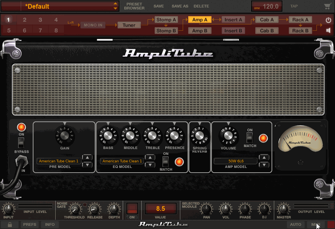
Task: Select signal routing configuration 5
Action: (x=9, y=30)
